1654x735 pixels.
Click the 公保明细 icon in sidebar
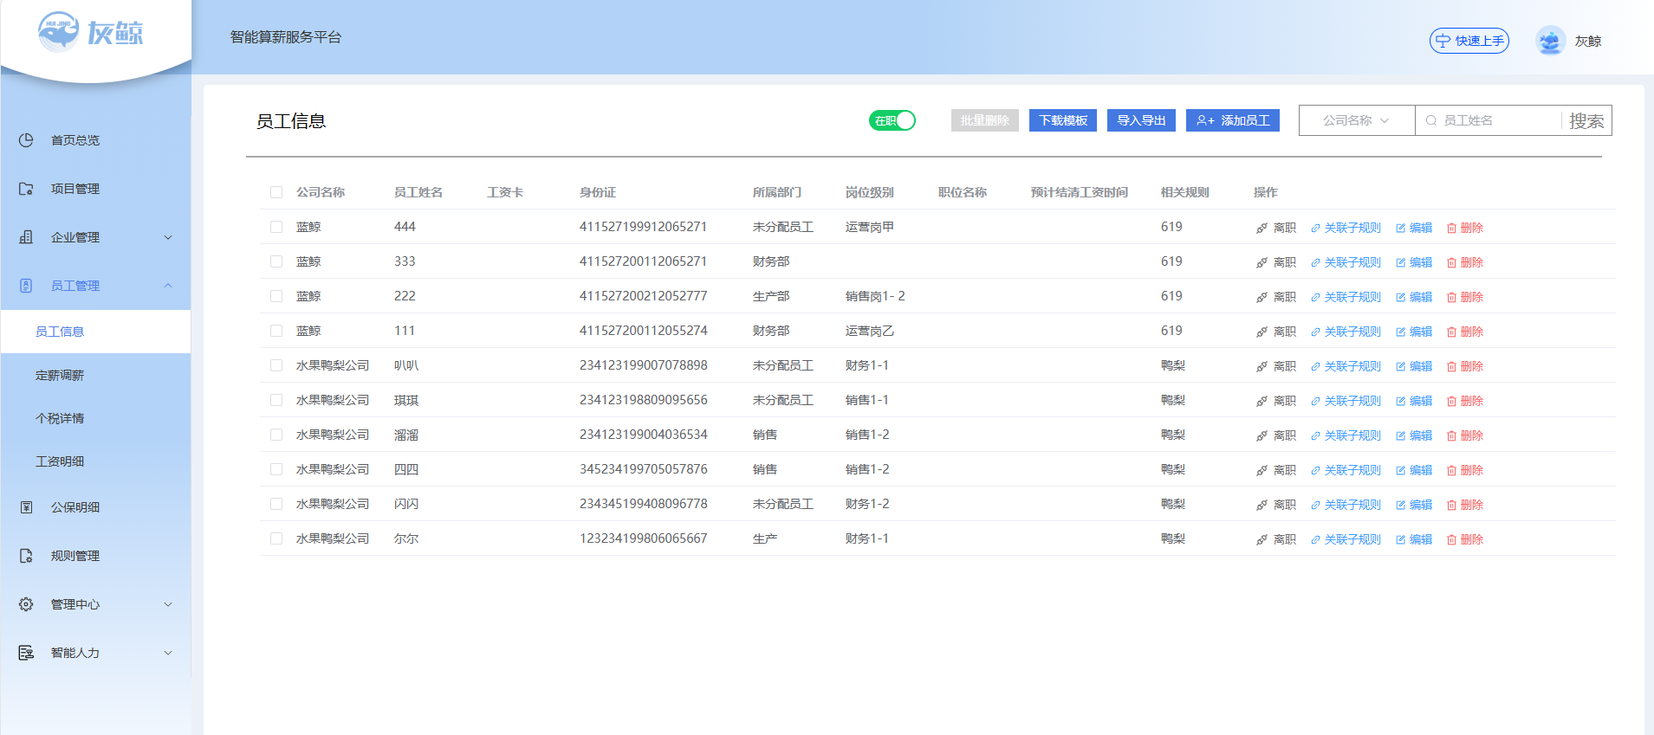click(x=26, y=507)
